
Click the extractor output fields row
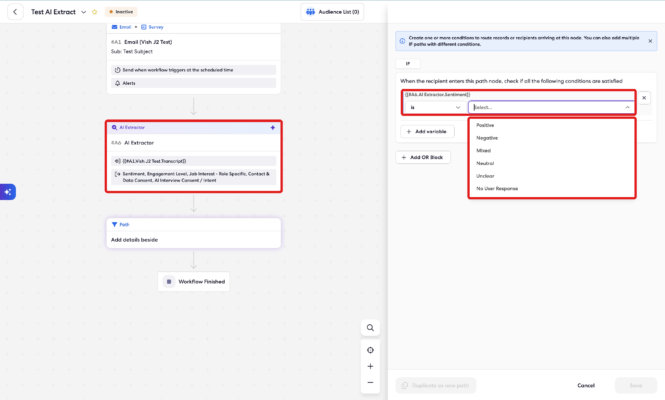[x=194, y=177]
